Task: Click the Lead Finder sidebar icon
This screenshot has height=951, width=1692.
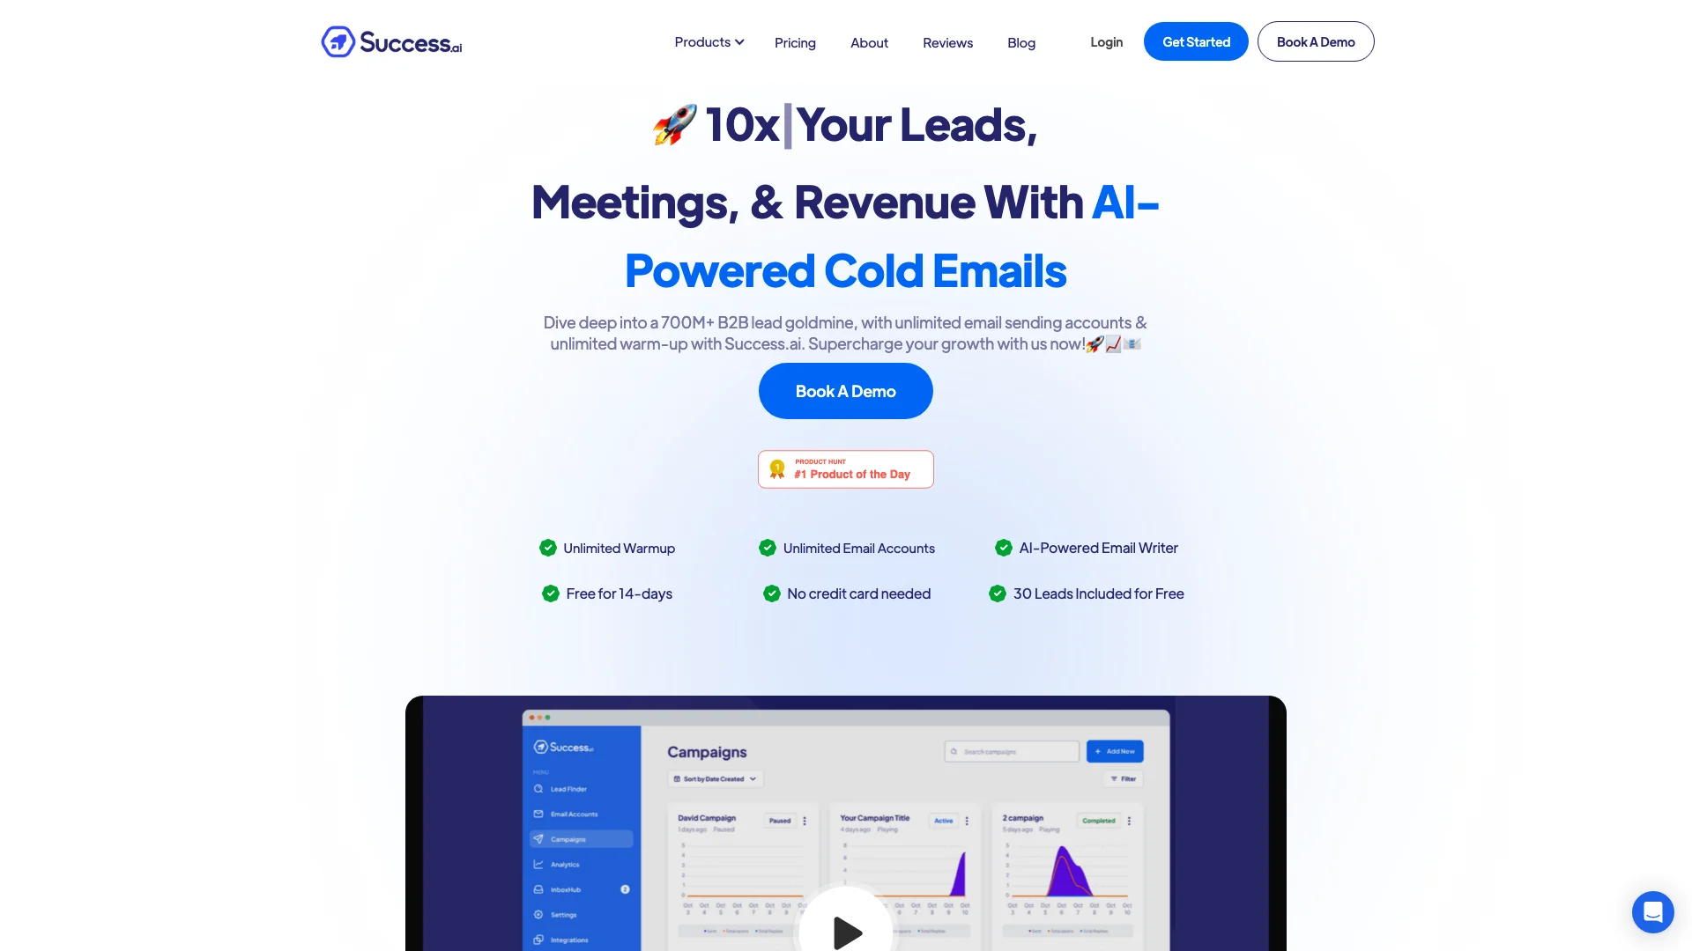Action: coord(539,790)
